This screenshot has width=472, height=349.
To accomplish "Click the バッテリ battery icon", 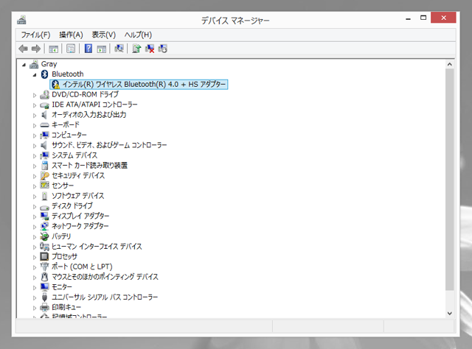I will (x=44, y=236).
